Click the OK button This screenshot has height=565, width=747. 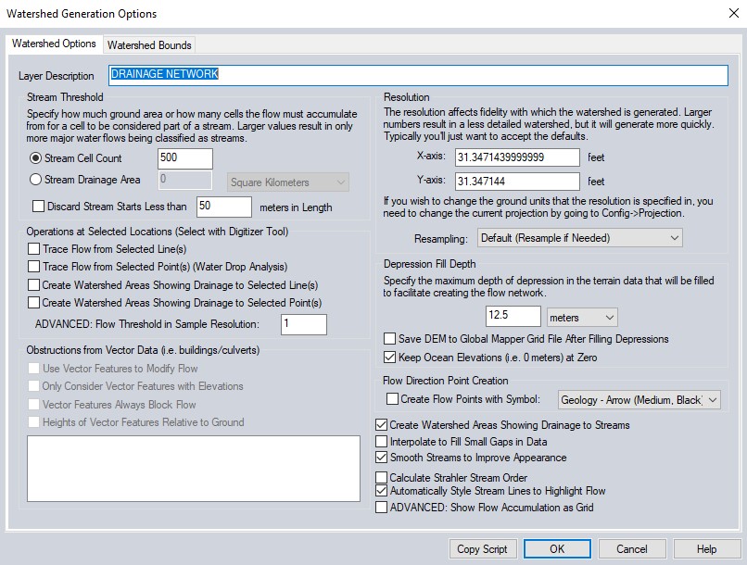[x=556, y=548]
